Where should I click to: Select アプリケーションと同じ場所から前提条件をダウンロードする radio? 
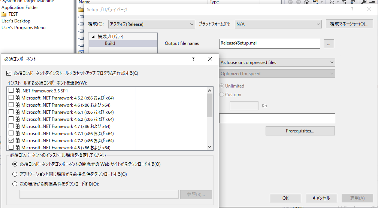pyautogui.click(x=15, y=174)
